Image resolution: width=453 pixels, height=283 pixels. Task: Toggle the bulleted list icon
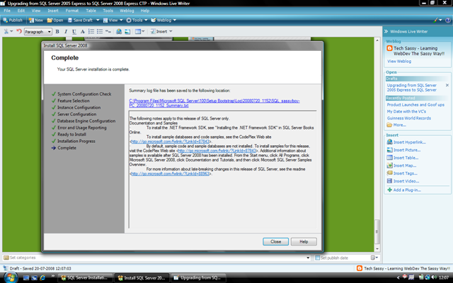pos(100,31)
